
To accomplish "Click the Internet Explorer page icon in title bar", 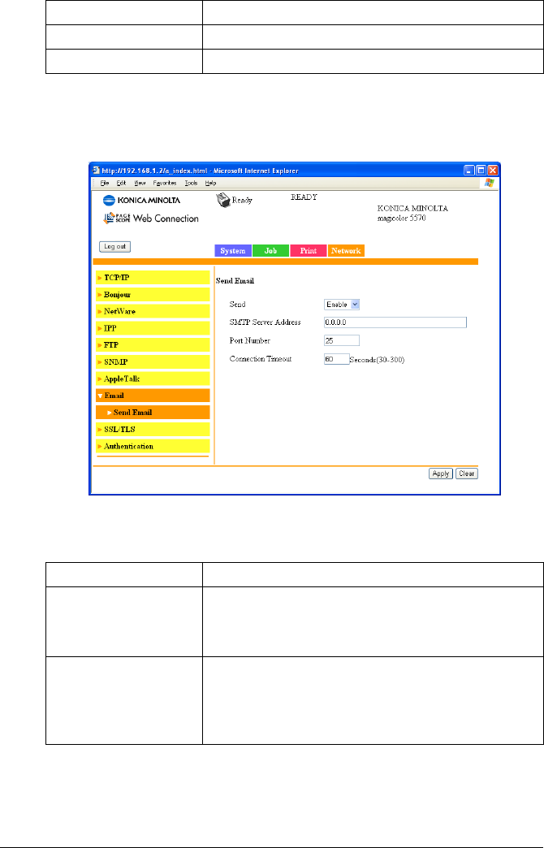I will 96,171.
